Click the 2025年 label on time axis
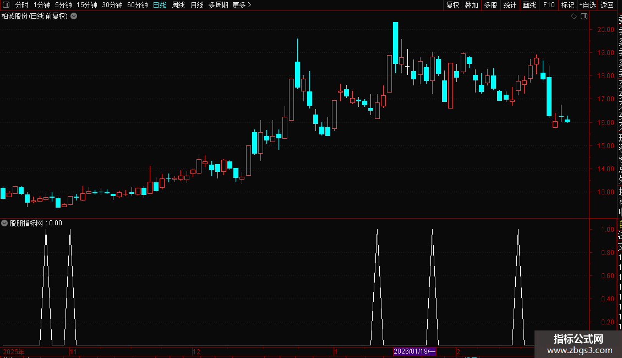622x358 pixels. tap(14, 351)
